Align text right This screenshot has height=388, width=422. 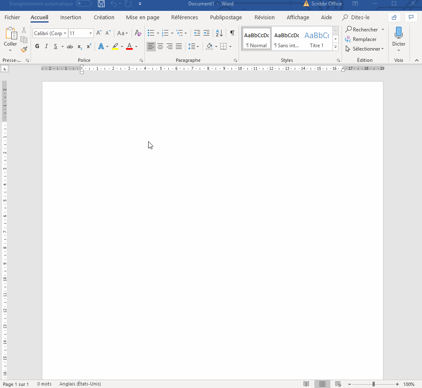[170, 46]
